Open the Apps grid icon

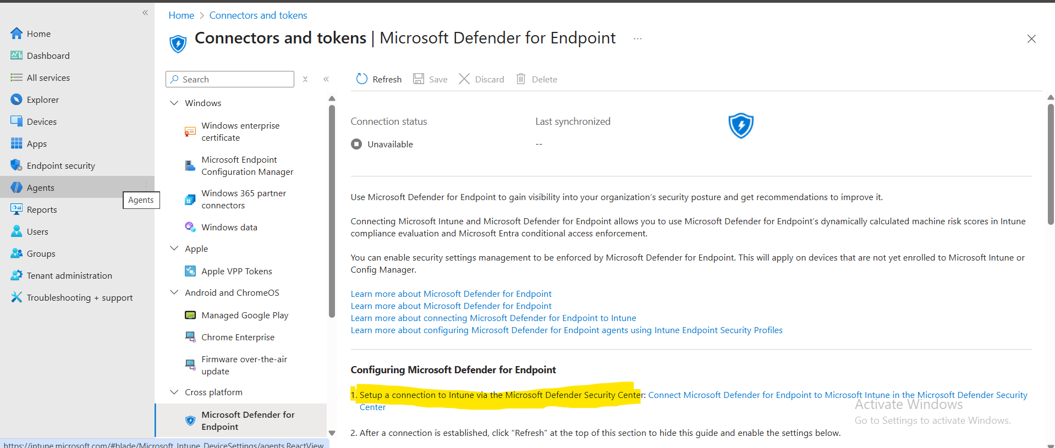pyautogui.click(x=17, y=143)
